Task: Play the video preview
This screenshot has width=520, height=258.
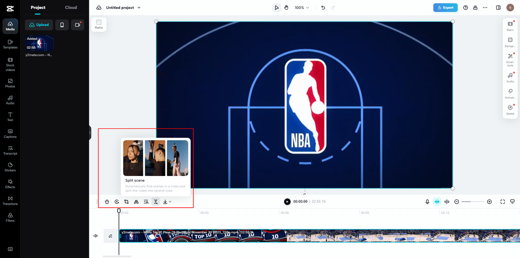Action: coord(287,202)
